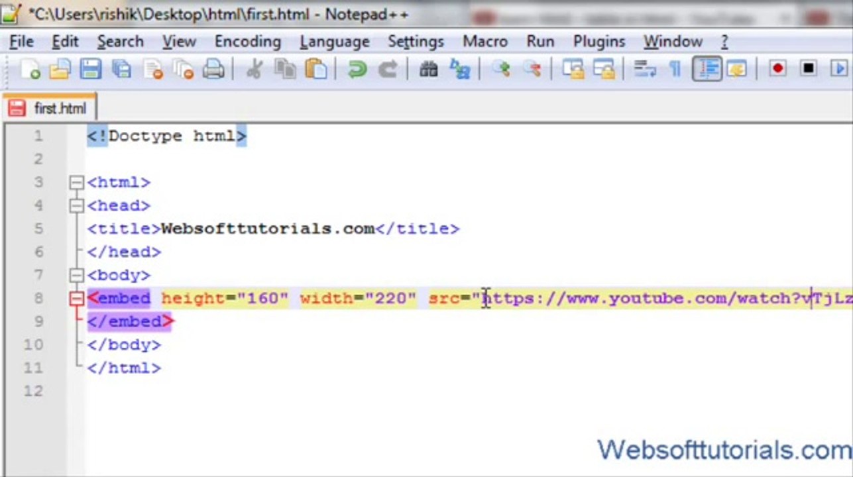Collapse the embed block on line 8
Viewport: 853px width, 477px height.
click(x=76, y=299)
